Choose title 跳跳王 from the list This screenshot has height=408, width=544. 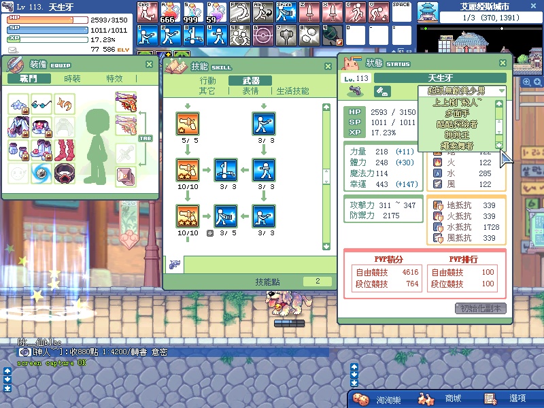coord(457,135)
